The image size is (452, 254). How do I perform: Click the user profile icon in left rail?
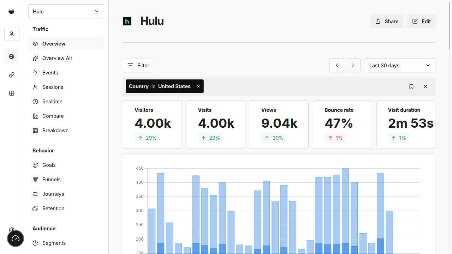coord(12,34)
